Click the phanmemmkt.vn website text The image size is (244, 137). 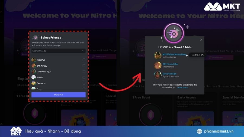pyautogui.click(x=219, y=131)
